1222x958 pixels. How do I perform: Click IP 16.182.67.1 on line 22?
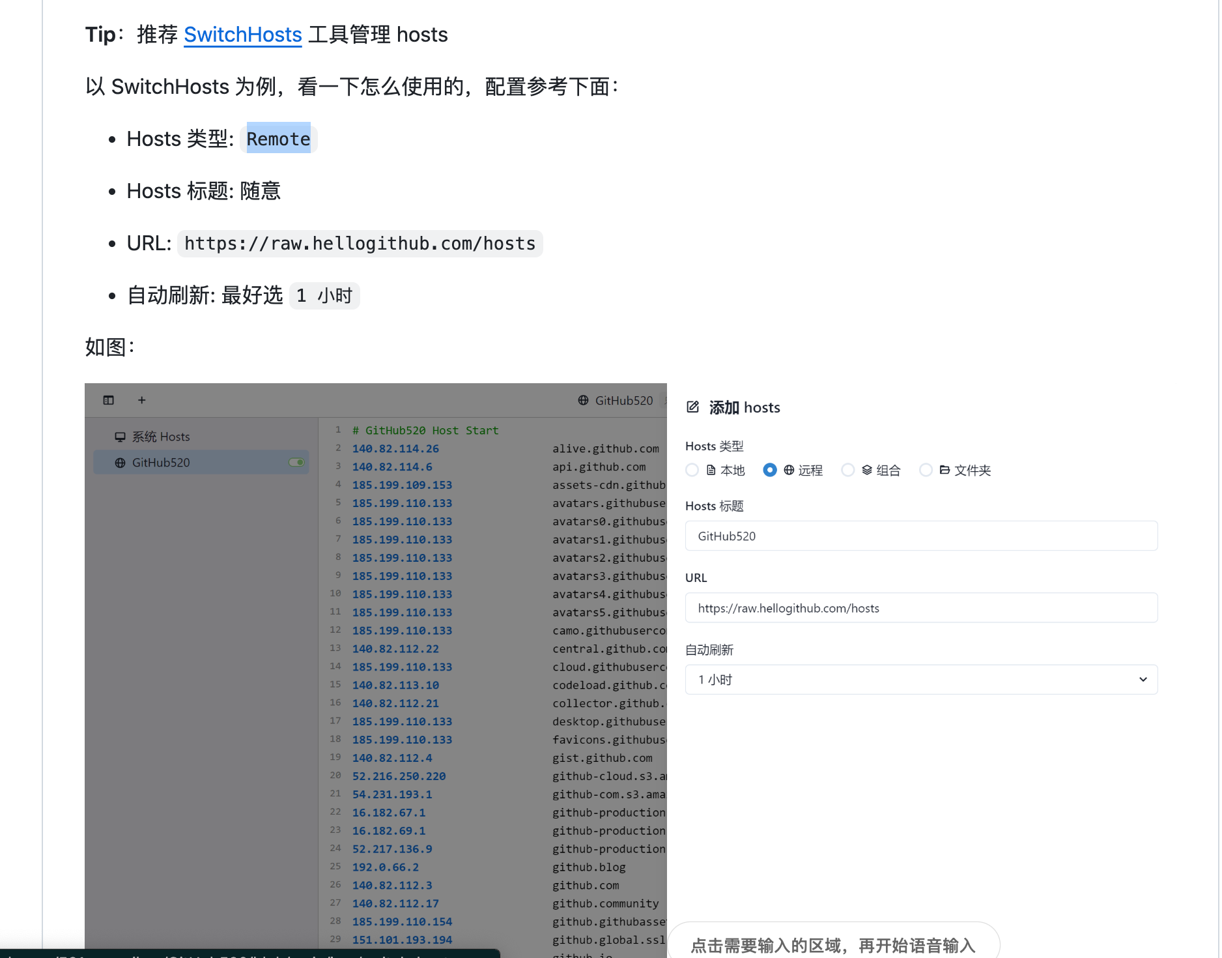(389, 813)
